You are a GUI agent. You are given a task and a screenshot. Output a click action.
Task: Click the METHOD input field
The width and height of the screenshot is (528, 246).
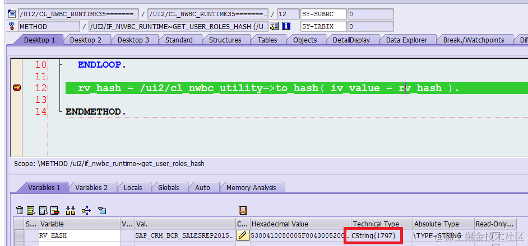(x=49, y=26)
